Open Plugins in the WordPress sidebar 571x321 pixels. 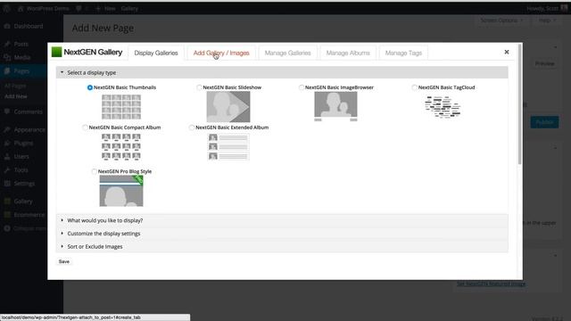coord(24,143)
